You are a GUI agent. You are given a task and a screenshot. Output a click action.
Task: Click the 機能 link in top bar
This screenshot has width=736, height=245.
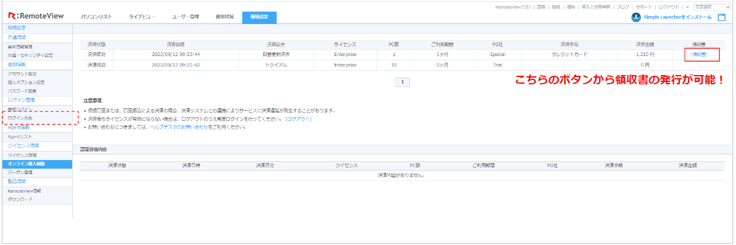[556, 7]
